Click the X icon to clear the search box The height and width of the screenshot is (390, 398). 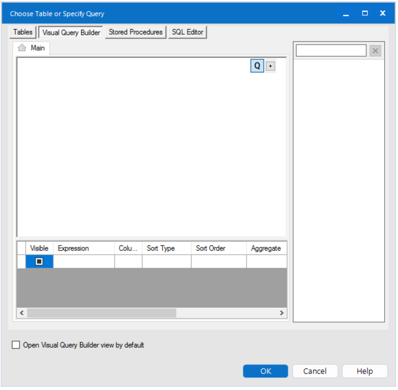[375, 50]
